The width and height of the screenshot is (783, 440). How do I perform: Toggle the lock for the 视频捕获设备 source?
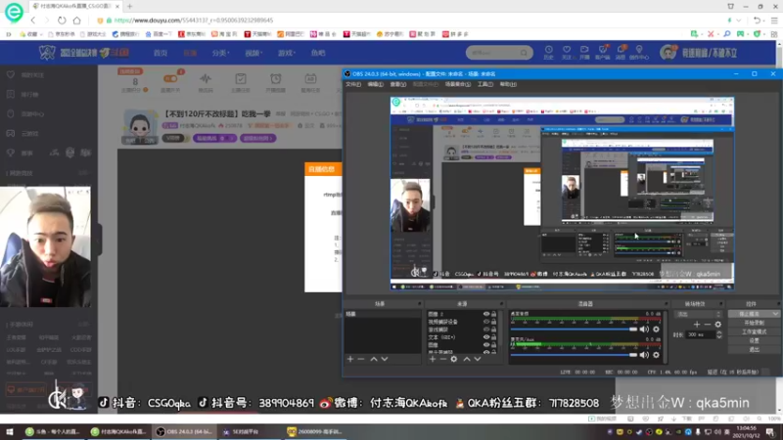(x=494, y=322)
